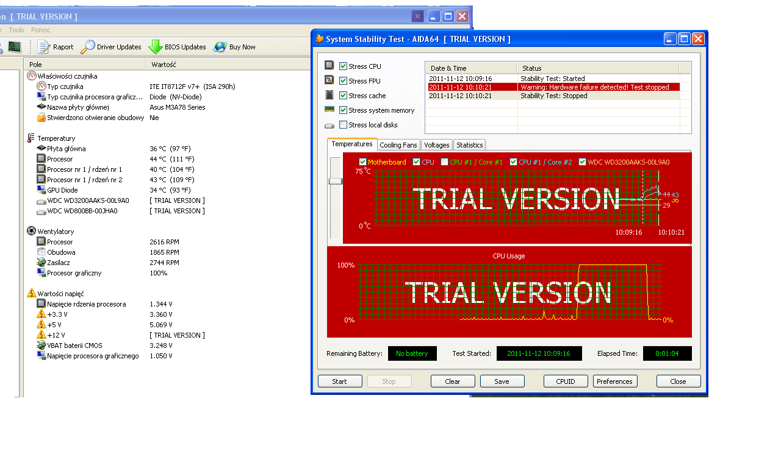Image resolution: width=781 pixels, height=468 pixels.
Task: Click the WDC WD800BB-00JHA0 drive icon
Action: (41, 211)
